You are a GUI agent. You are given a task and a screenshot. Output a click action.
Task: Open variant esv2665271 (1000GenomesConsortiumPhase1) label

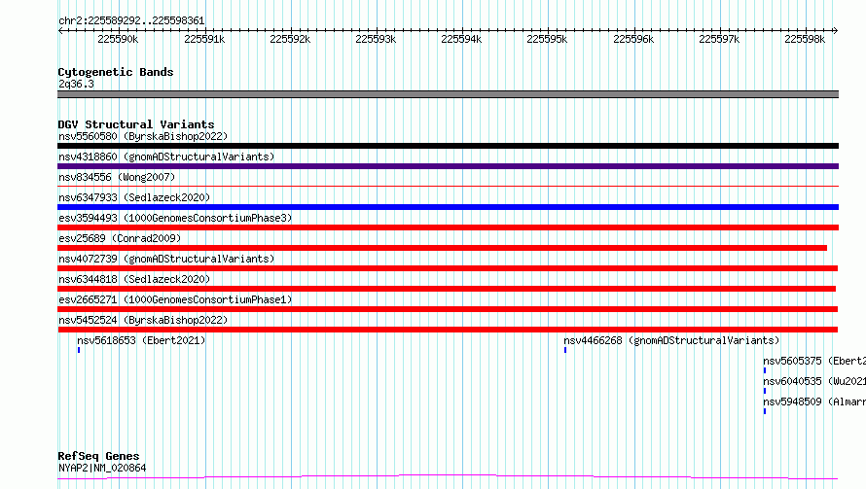(x=175, y=299)
